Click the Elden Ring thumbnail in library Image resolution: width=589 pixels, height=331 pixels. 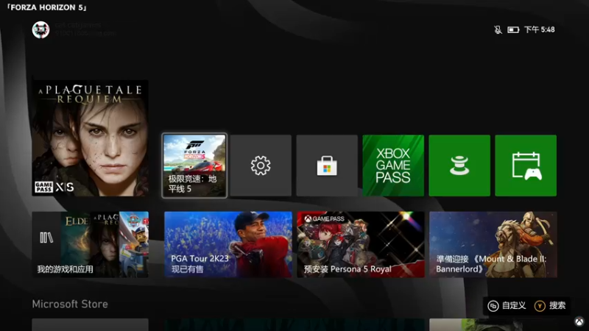pos(76,245)
